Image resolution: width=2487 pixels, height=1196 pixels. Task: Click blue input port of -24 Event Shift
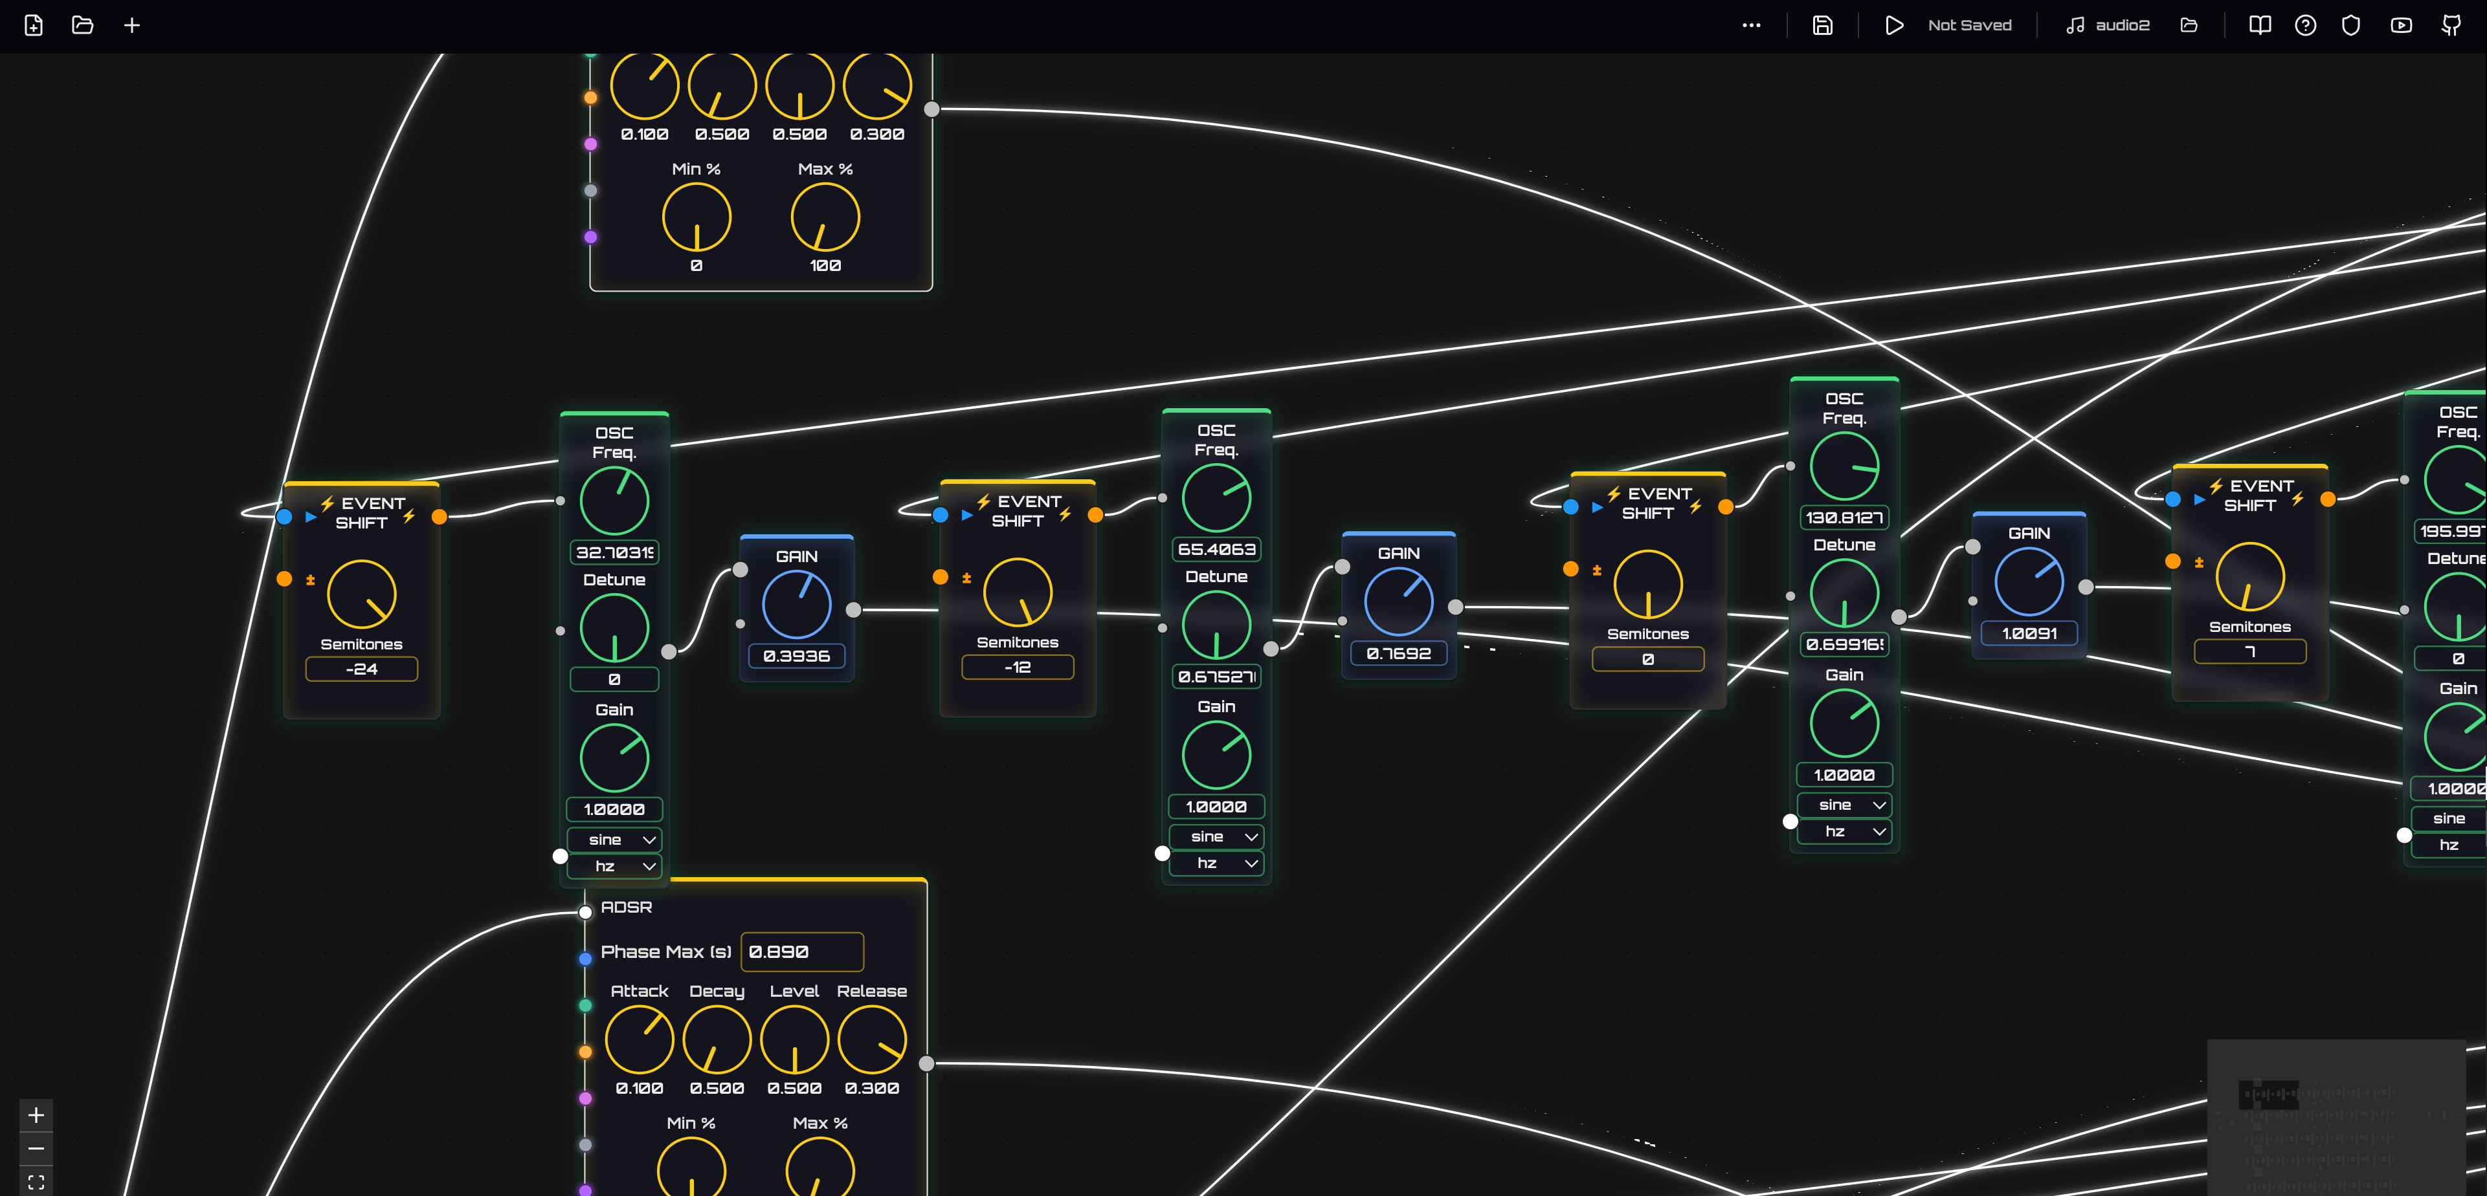coord(284,517)
